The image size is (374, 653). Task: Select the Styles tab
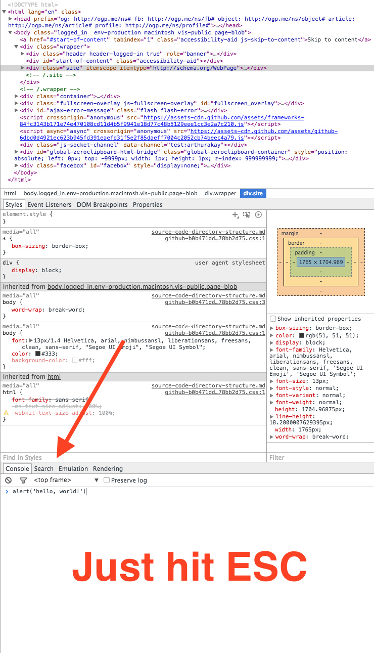14,205
